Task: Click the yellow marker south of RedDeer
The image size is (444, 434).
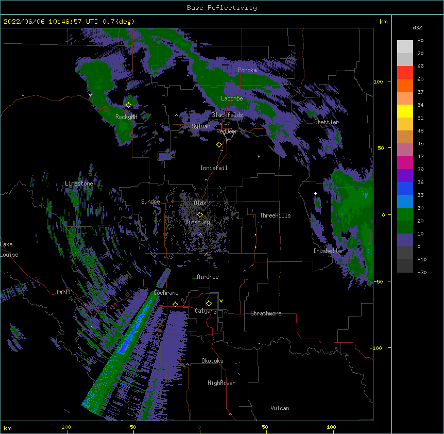Action: click(x=219, y=144)
